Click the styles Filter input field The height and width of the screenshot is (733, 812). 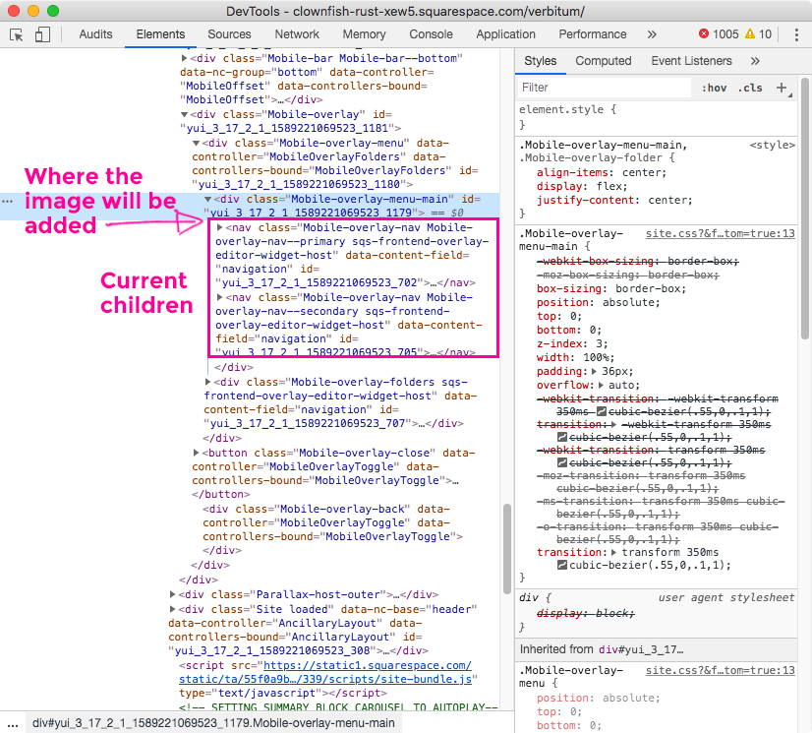(x=605, y=88)
